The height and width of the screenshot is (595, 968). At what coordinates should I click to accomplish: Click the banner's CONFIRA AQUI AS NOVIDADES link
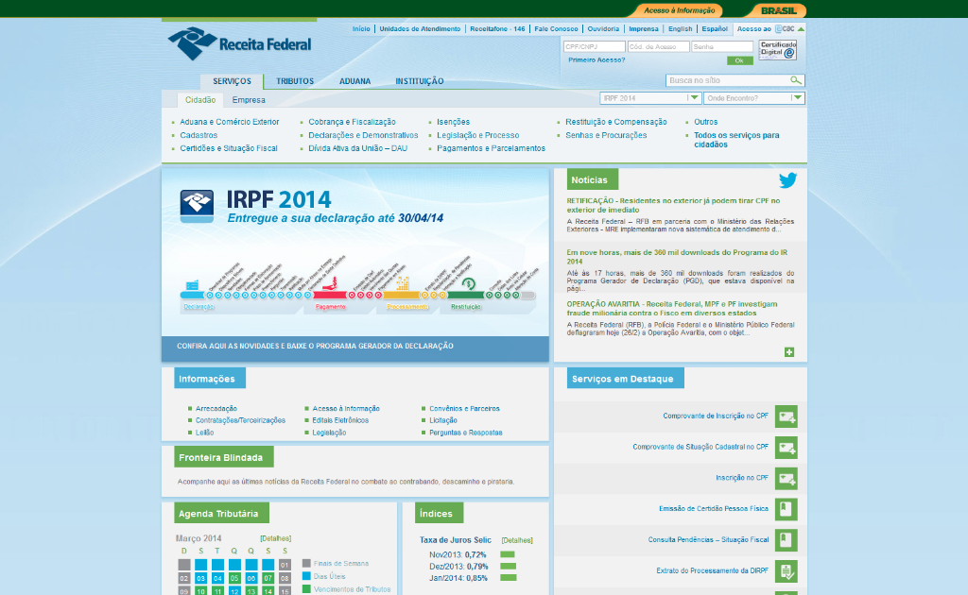click(x=315, y=346)
